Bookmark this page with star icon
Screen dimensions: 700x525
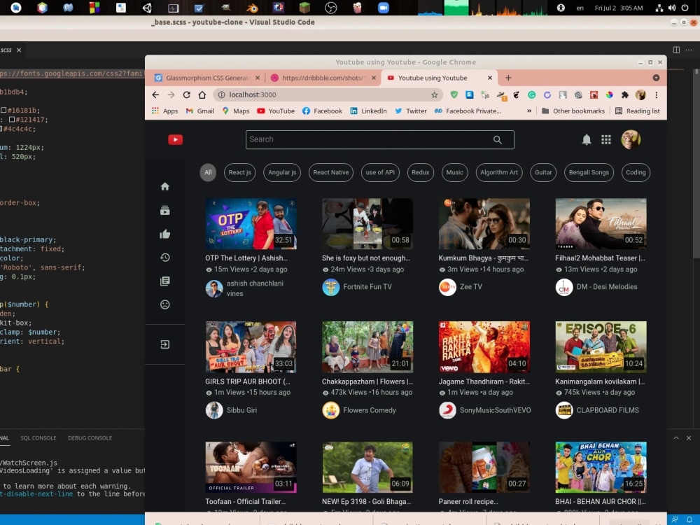435,94
